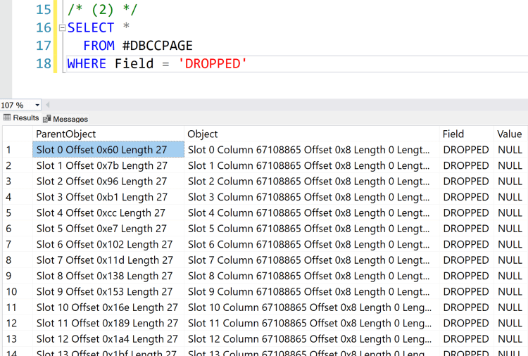Viewport: 528px width, 356px height.
Task: Select cell 'Slot 12 Offset 0x1a4 Length 27'
Action: click(108, 339)
